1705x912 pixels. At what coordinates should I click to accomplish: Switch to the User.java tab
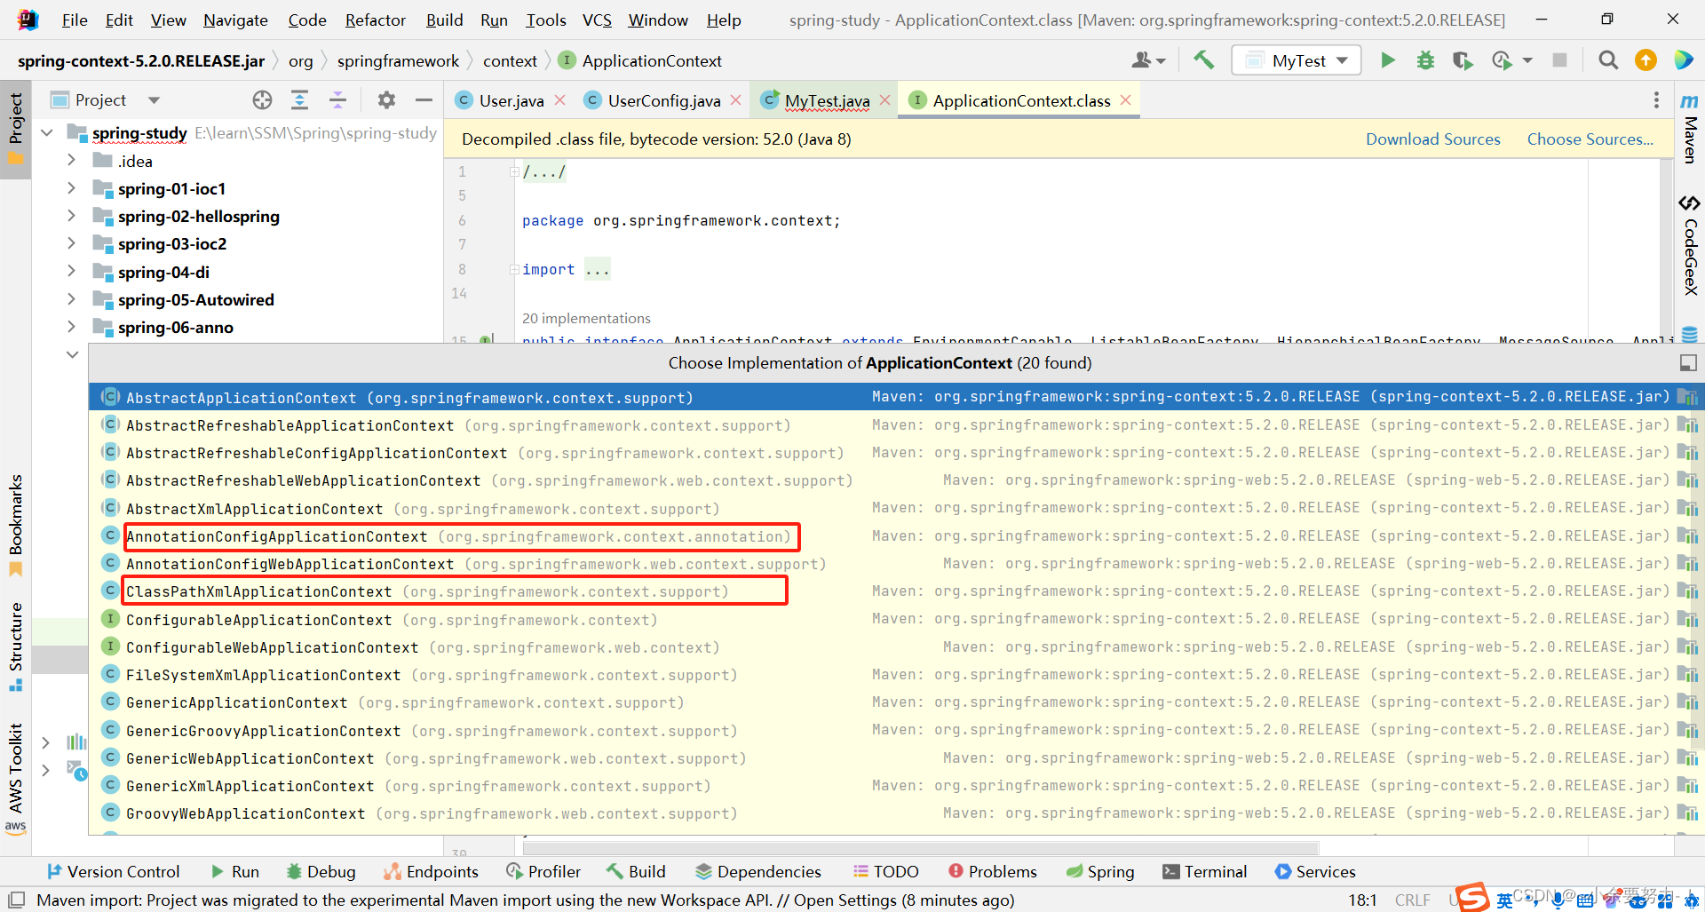pyautogui.click(x=511, y=100)
